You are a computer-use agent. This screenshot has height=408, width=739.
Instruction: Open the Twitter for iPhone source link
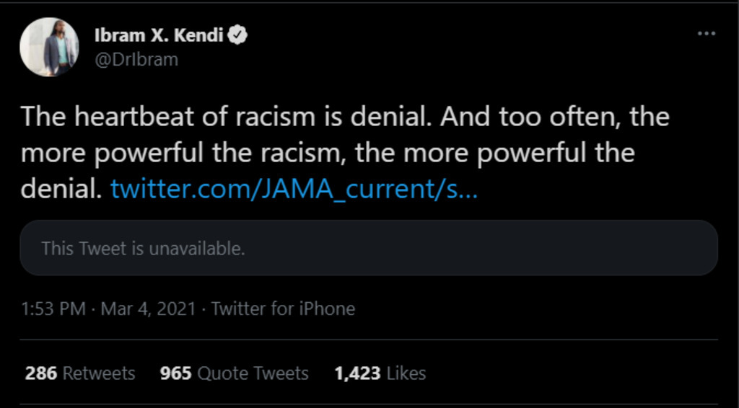pos(283,309)
